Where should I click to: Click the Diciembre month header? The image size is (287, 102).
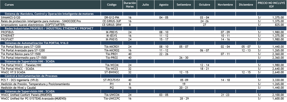(246, 5)
